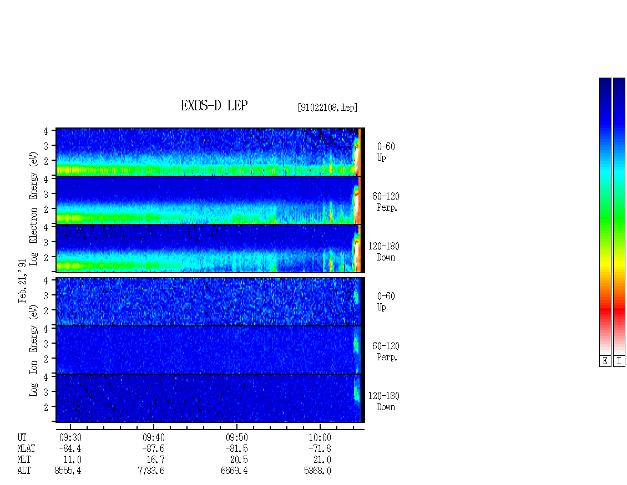Click the I label under the ion color bar
This screenshot has height=485, width=627.
(619, 361)
